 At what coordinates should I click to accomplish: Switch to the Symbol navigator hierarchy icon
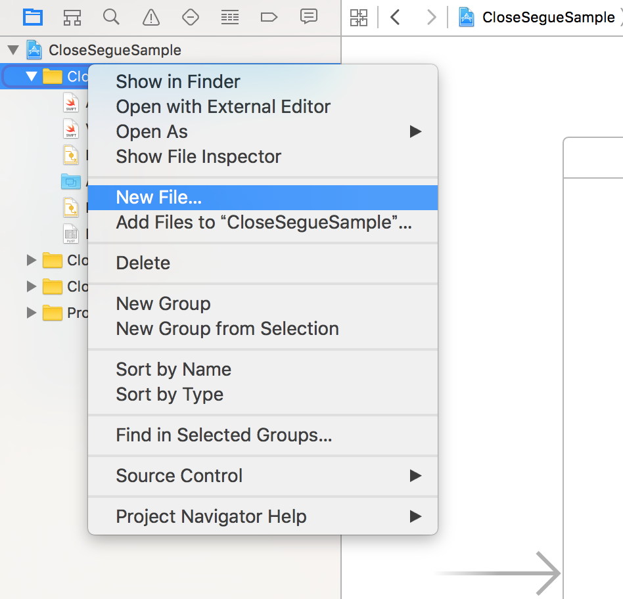tap(72, 18)
